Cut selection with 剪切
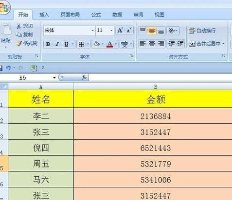Viewport: 232px width, 200px height. click(25, 26)
